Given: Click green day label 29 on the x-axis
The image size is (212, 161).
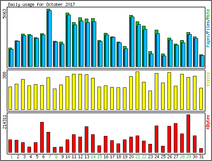Looking at the screenshot, I should [x=189, y=157].
